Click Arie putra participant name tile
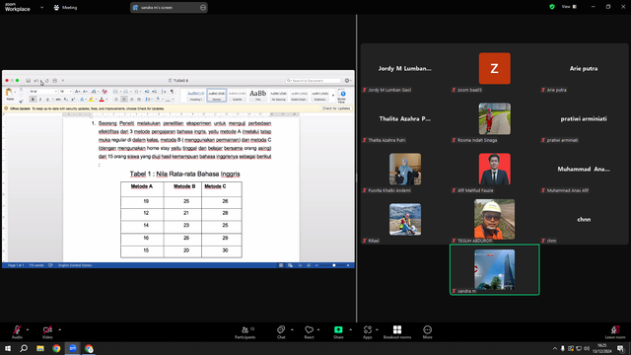The height and width of the screenshot is (355, 631). [x=584, y=68]
